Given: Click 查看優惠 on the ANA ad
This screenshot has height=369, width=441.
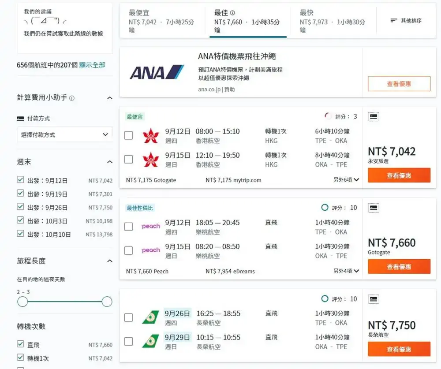Looking at the screenshot, I should point(399,84).
